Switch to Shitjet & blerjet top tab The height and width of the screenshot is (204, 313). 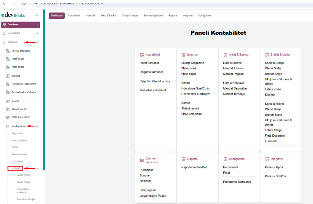(130, 15)
